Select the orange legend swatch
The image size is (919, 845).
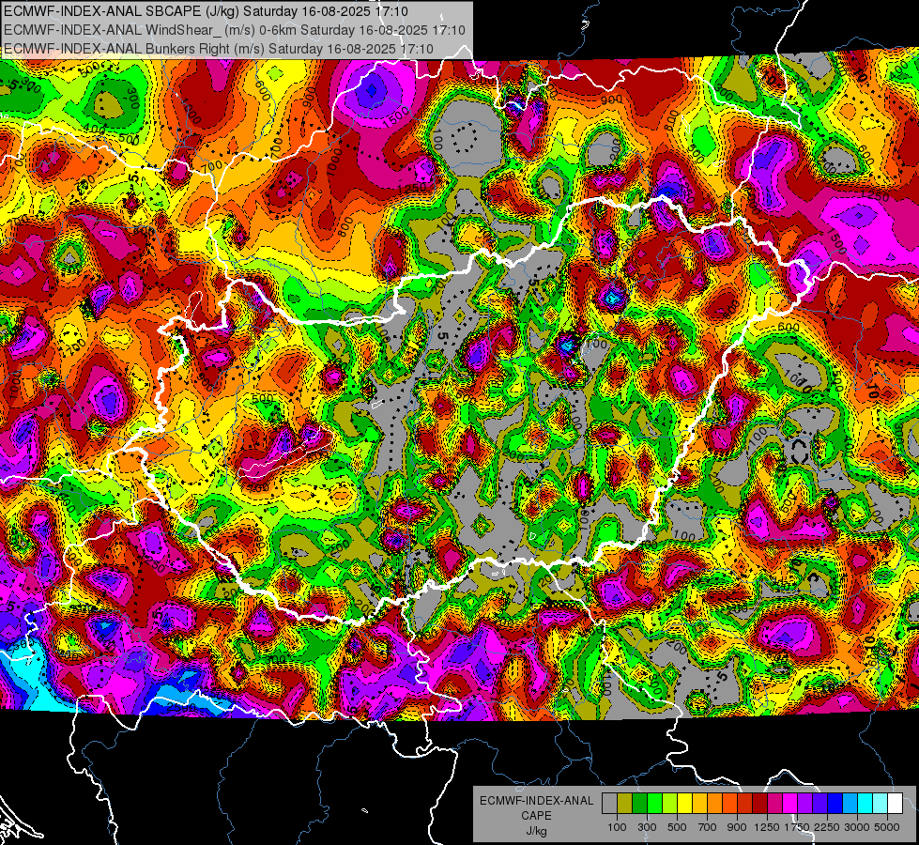pos(714,804)
